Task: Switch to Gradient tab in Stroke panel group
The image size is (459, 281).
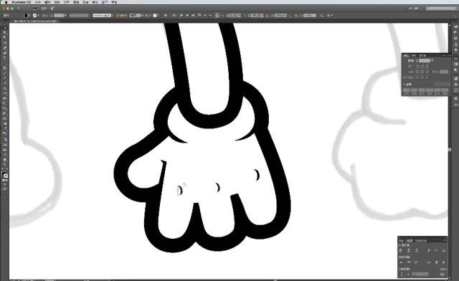Action: pyautogui.click(x=415, y=55)
